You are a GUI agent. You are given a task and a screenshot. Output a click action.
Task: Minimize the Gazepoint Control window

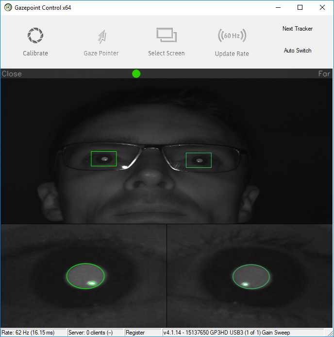pos(278,7)
